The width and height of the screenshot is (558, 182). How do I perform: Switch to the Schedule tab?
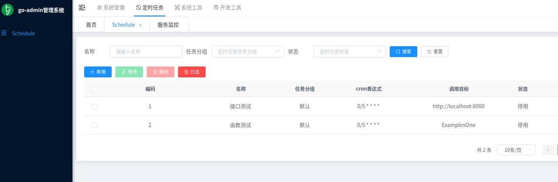(x=123, y=25)
